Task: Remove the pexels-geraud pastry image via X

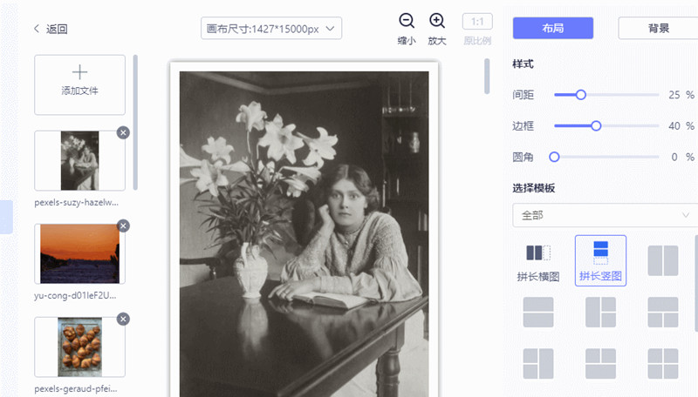Action: [123, 319]
